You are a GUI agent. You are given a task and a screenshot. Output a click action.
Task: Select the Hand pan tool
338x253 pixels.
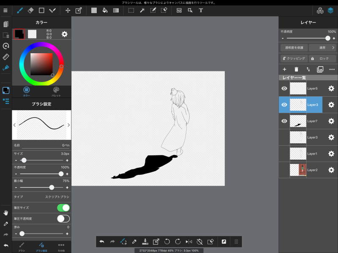click(x=6, y=212)
